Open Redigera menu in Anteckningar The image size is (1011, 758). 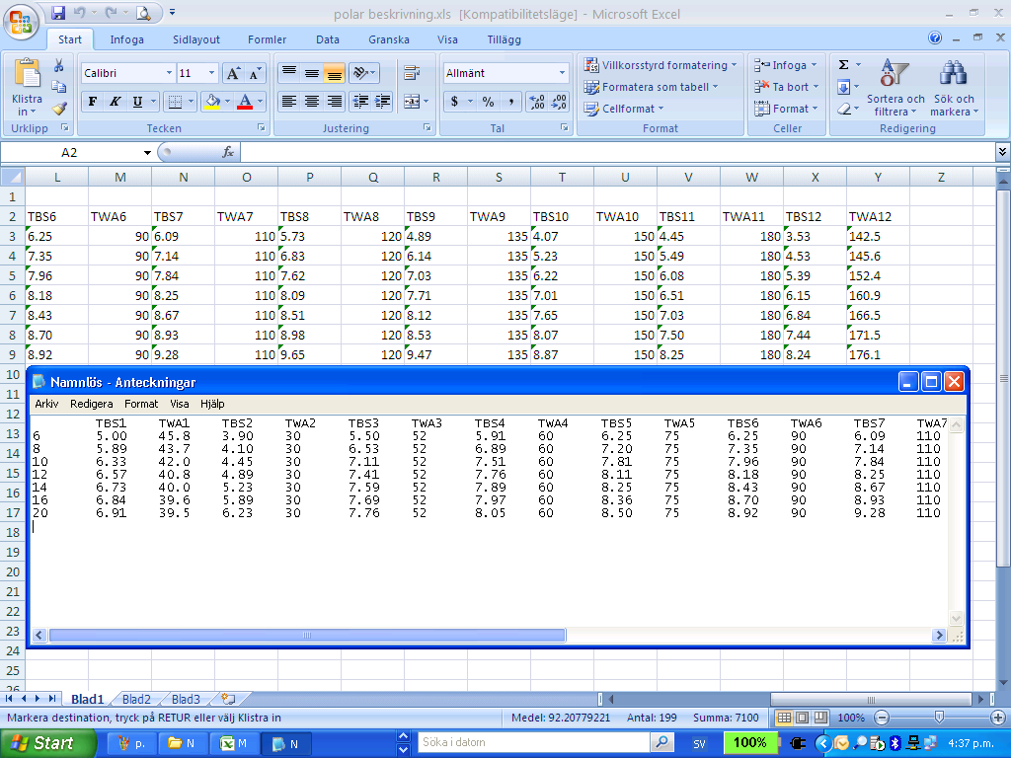click(x=92, y=404)
